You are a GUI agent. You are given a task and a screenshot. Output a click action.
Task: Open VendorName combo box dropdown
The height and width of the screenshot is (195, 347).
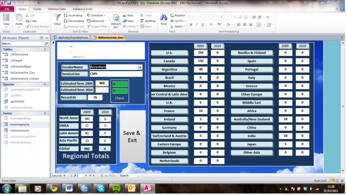[140, 67]
